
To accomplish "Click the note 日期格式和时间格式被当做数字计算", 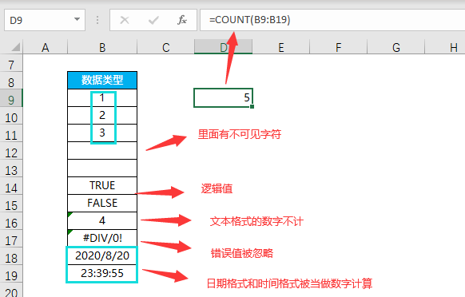I will pyautogui.click(x=289, y=283).
